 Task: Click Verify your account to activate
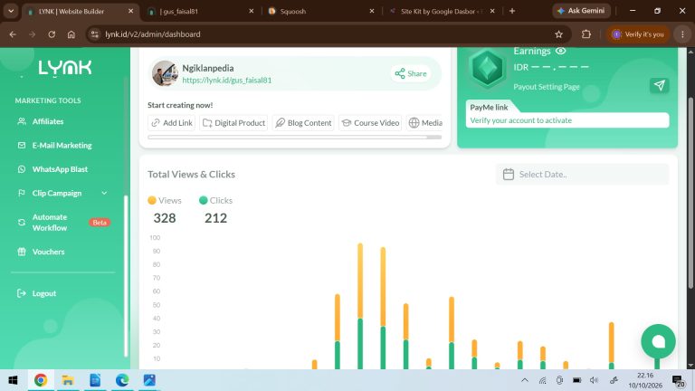pyautogui.click(x=521, y=120)
